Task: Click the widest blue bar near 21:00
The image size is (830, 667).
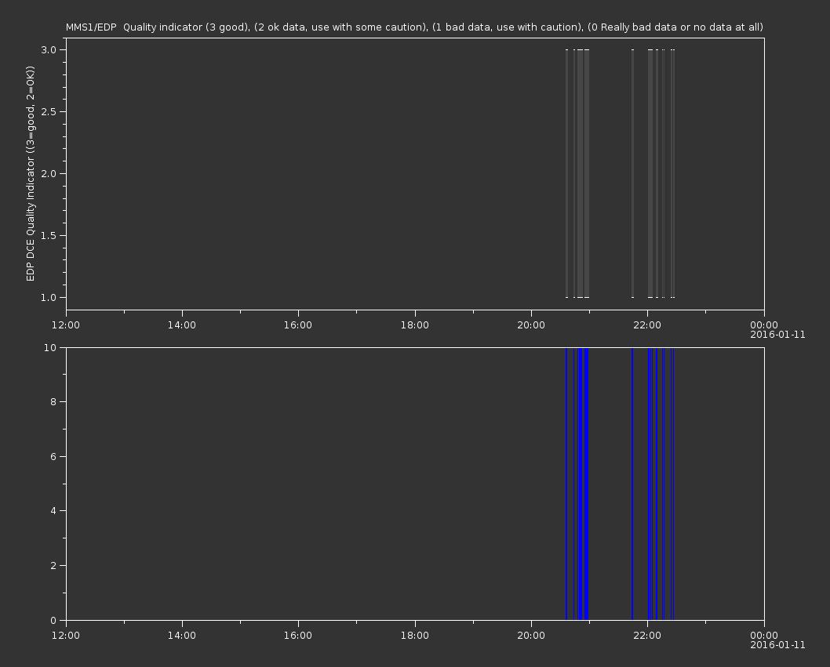Action: point(586,484)
